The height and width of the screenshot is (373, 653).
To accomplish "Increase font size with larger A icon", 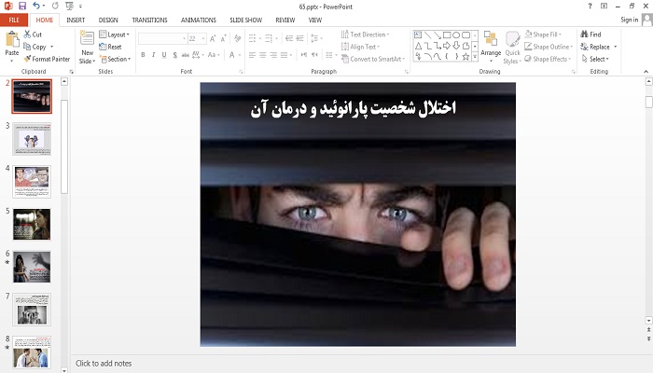I will [213, 39].
